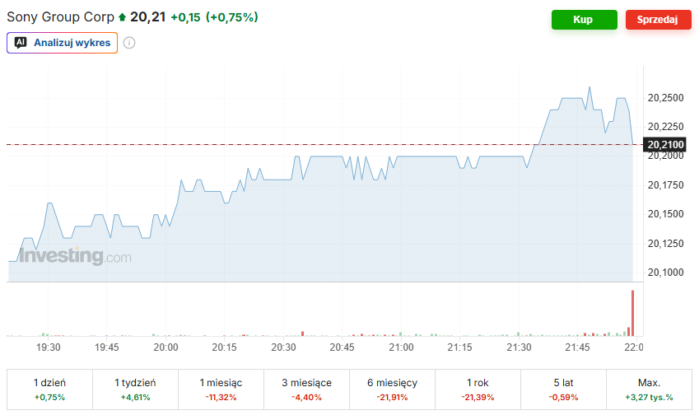Click the green up arrow beside Sony Group Corp
Viewport: 699px width, 415px height.
(x=122, y=17)
